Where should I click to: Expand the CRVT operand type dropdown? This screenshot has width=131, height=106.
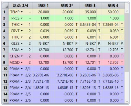pos(22,31)
